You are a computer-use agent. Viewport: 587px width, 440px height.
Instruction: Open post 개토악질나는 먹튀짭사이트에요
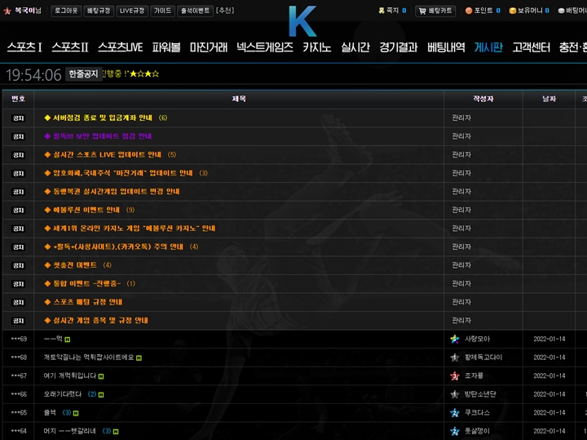point(89,358)
